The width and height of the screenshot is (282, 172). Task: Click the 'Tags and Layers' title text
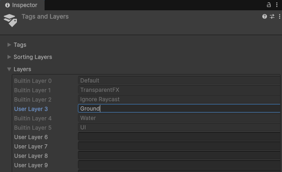pos(45,16)
